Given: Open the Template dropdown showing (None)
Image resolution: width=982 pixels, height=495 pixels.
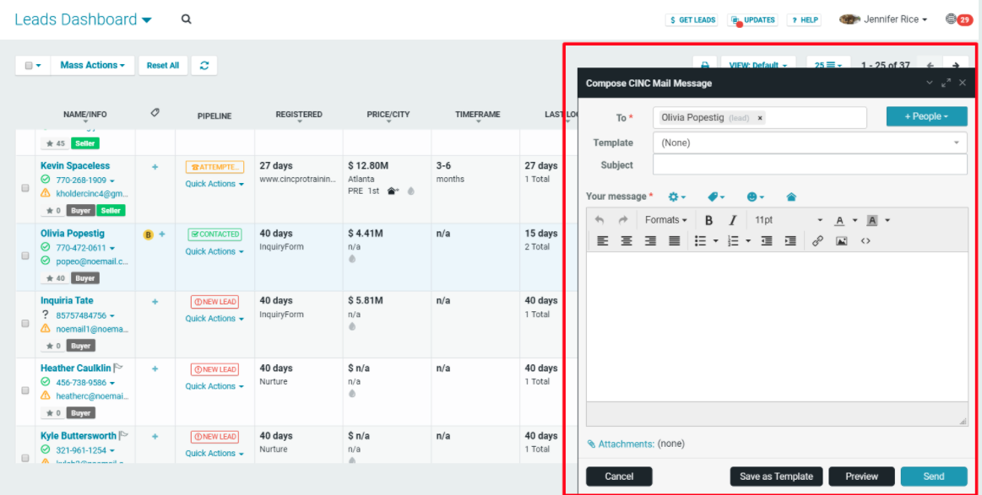Looking at the screenshot, I should pyautogui.click(x=809, y=142).
